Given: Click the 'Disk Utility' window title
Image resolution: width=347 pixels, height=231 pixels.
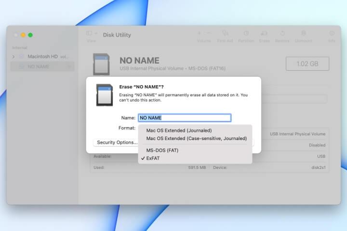Looking at the screenshot, I should [x=117, y=35].
